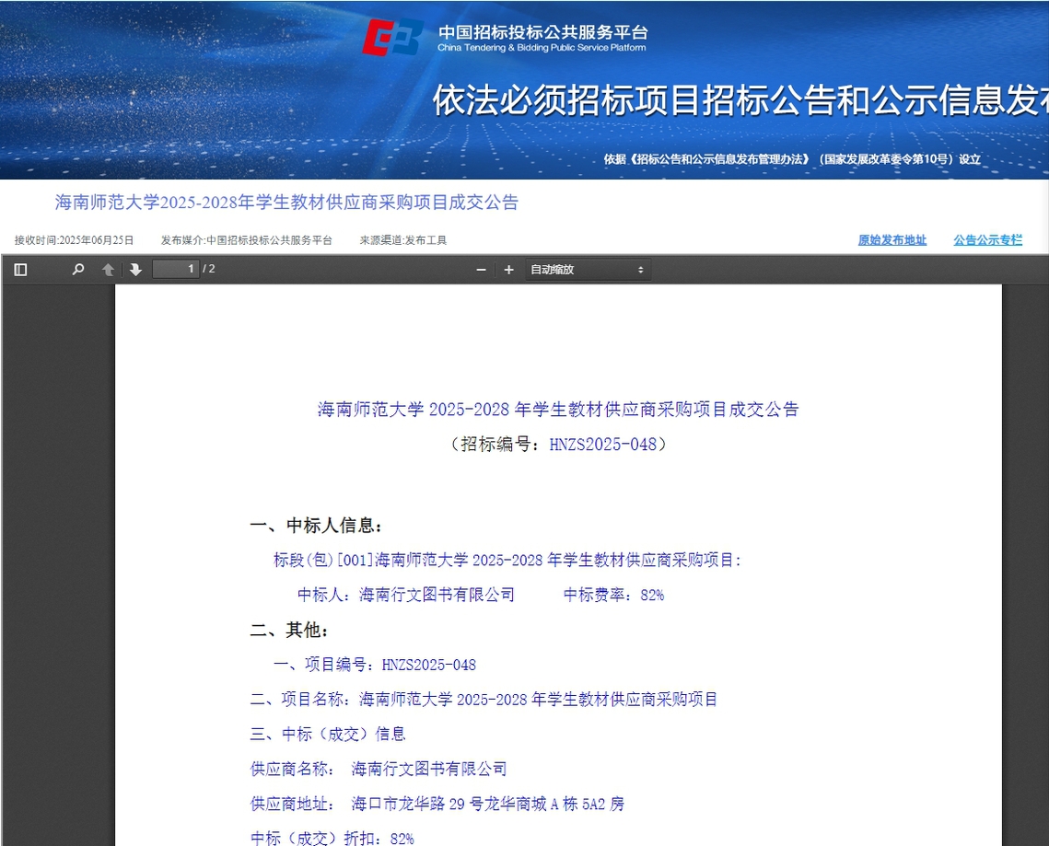This screenshot has width=1049, height=846.
Task: Go to the previous PDF page
Action: [x=108, y=270]
